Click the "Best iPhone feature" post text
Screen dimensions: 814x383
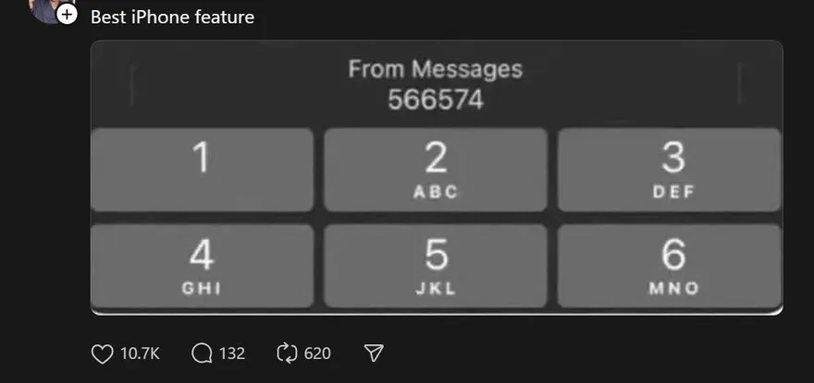click(172, 17)
